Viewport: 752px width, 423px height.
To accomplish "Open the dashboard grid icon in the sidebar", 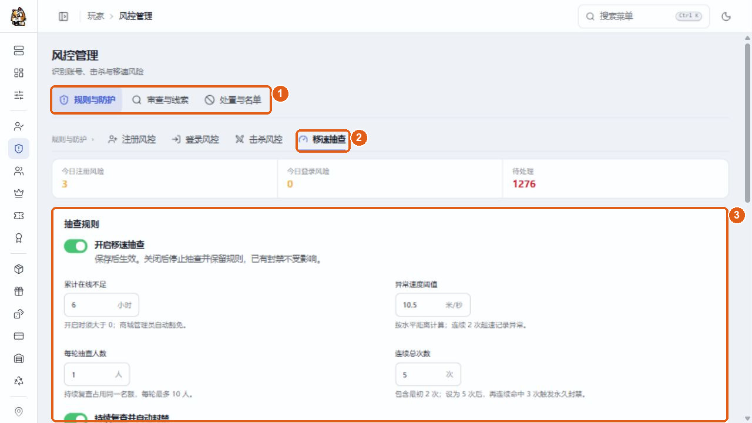I will [x=19, y=73].
